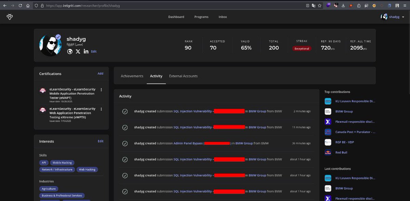Switch to the Achievements tab
This screenshot has height=201, width=410.
click(132, 76)
